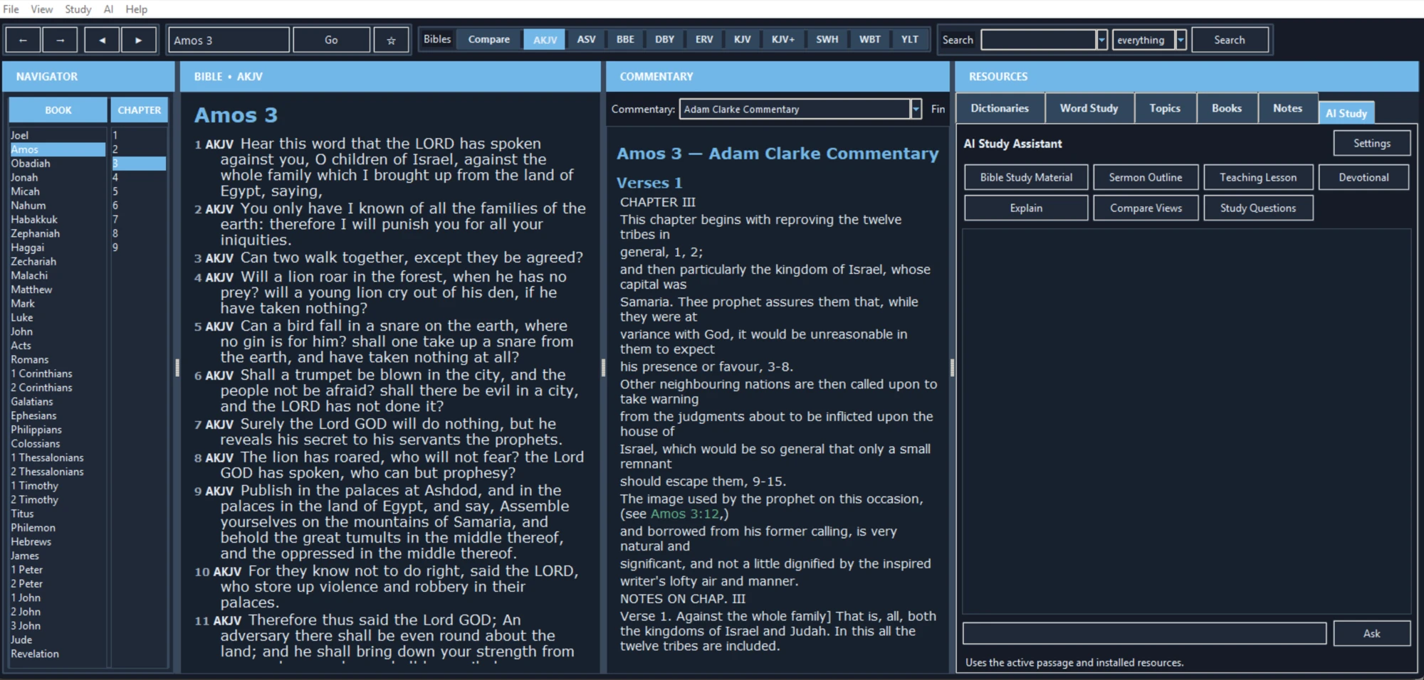Image resolution: width=1424 pixels, height=680 pixels.
Task: Expand the Adam Clarke Commentary dropdown
Action: click(916, 109)
